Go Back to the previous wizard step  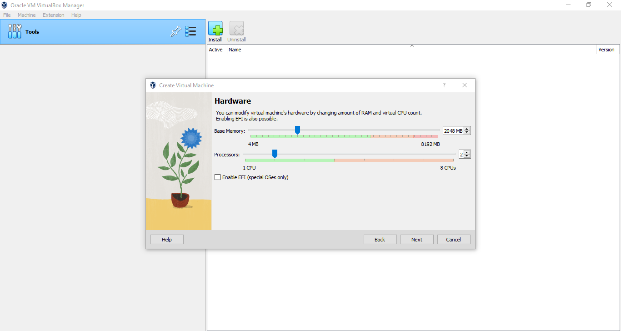(x=380, y=240)
